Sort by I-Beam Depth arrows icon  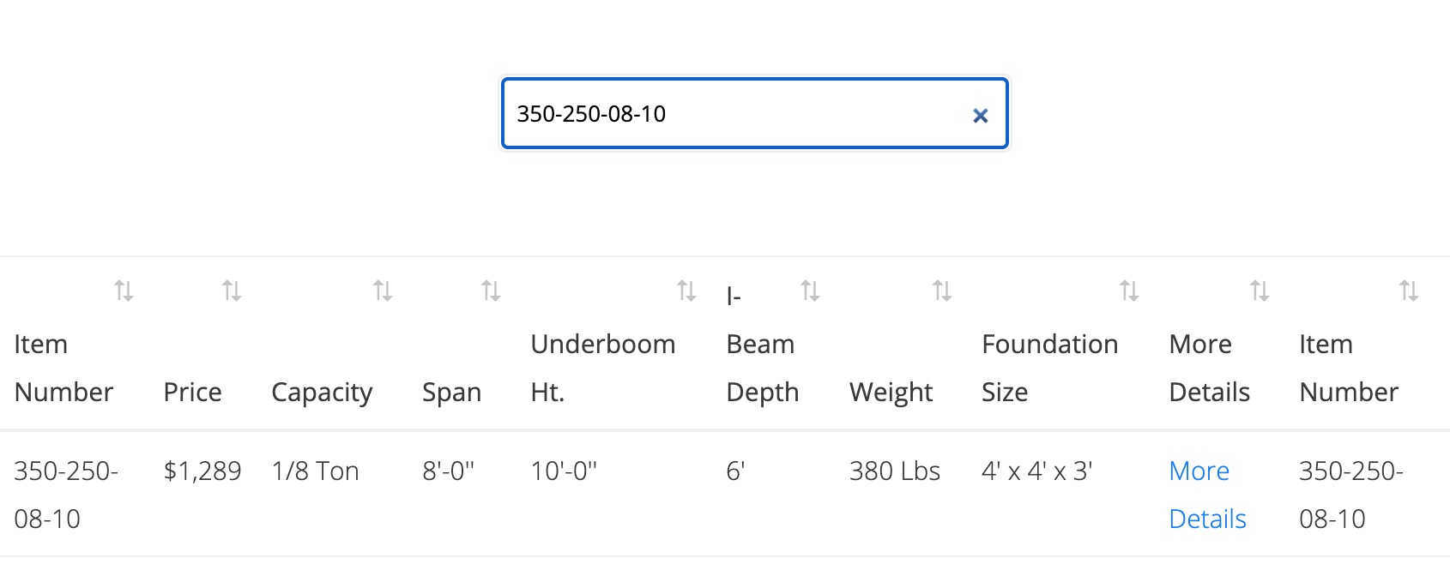(x=810, y=291)
